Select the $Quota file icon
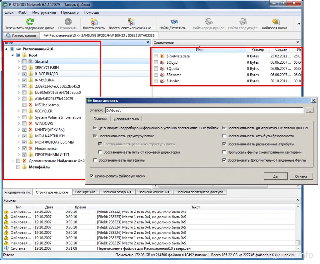This screenshot has height=264, width=320. coord(162,69)
